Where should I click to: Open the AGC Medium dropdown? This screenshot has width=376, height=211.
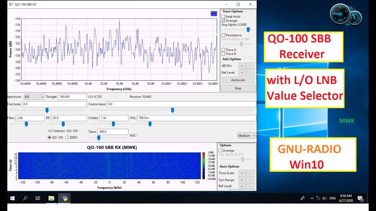pyautogui.click(x=247, y=136)
